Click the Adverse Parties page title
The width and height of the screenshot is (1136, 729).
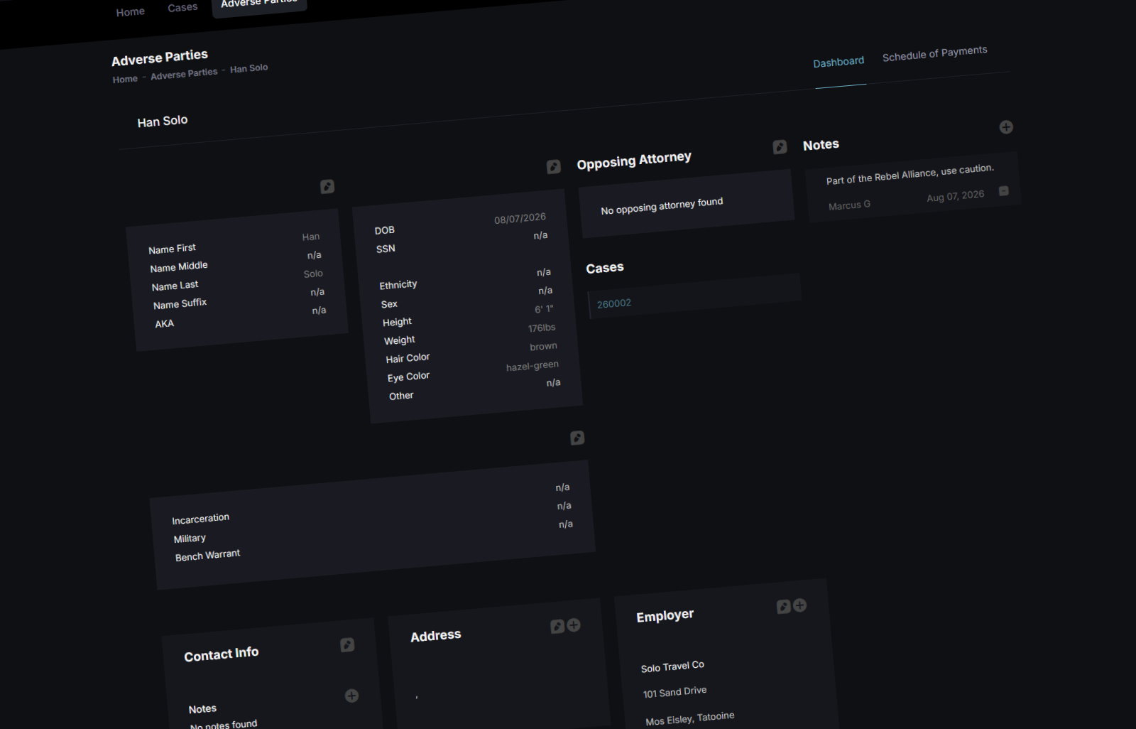pyautogui.click(x=160, y=57)
